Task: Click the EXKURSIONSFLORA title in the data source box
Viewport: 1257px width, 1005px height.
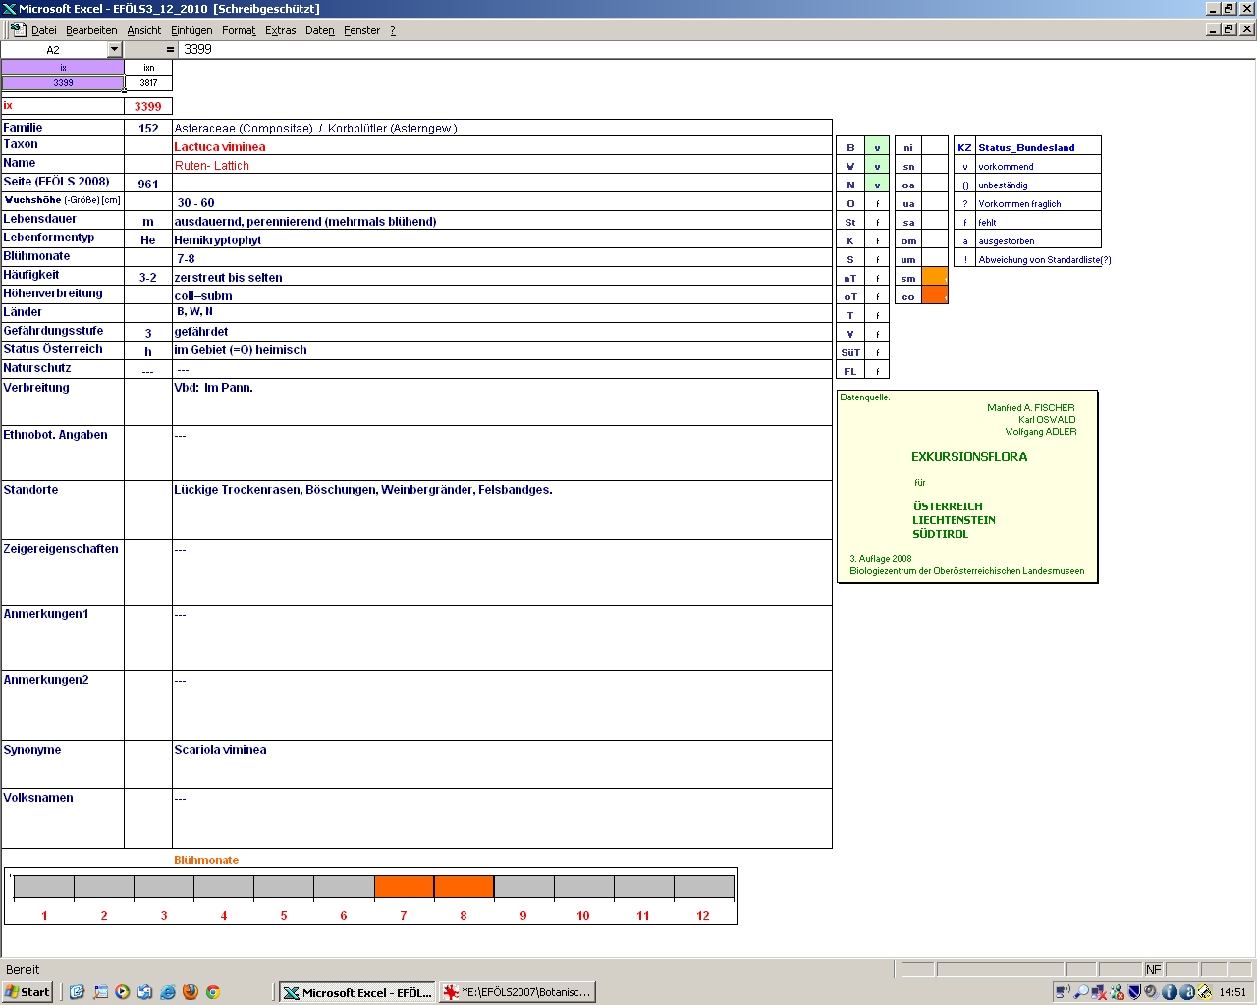Action: 969,457
